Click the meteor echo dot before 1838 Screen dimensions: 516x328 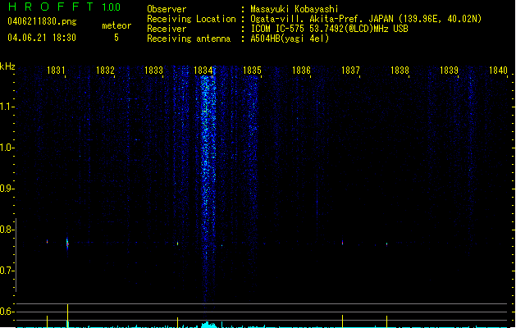[x=386, y=244]
